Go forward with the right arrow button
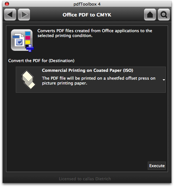Image resolution: width=174 pixels, height=187 pixels. pos(24,15)
